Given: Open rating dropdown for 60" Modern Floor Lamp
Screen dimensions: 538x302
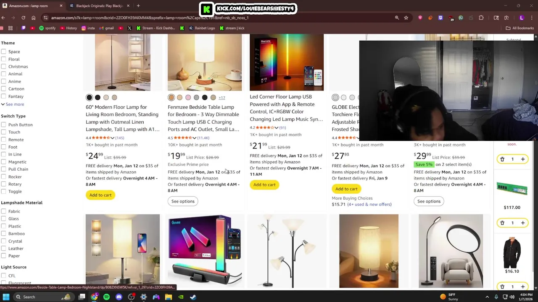Looking at the screenshot, I should click(112, 138).
